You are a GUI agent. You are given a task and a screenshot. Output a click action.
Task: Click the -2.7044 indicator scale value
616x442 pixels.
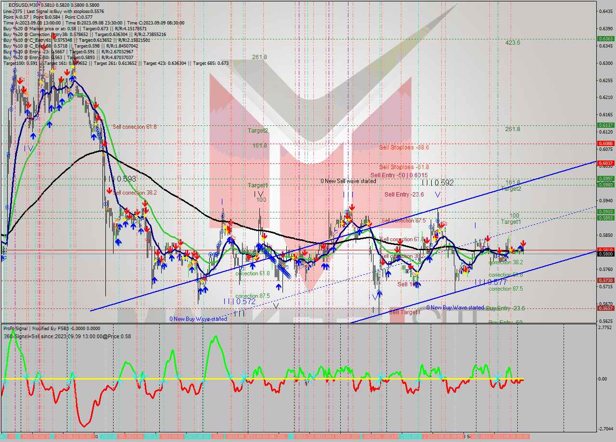(605, 429)
